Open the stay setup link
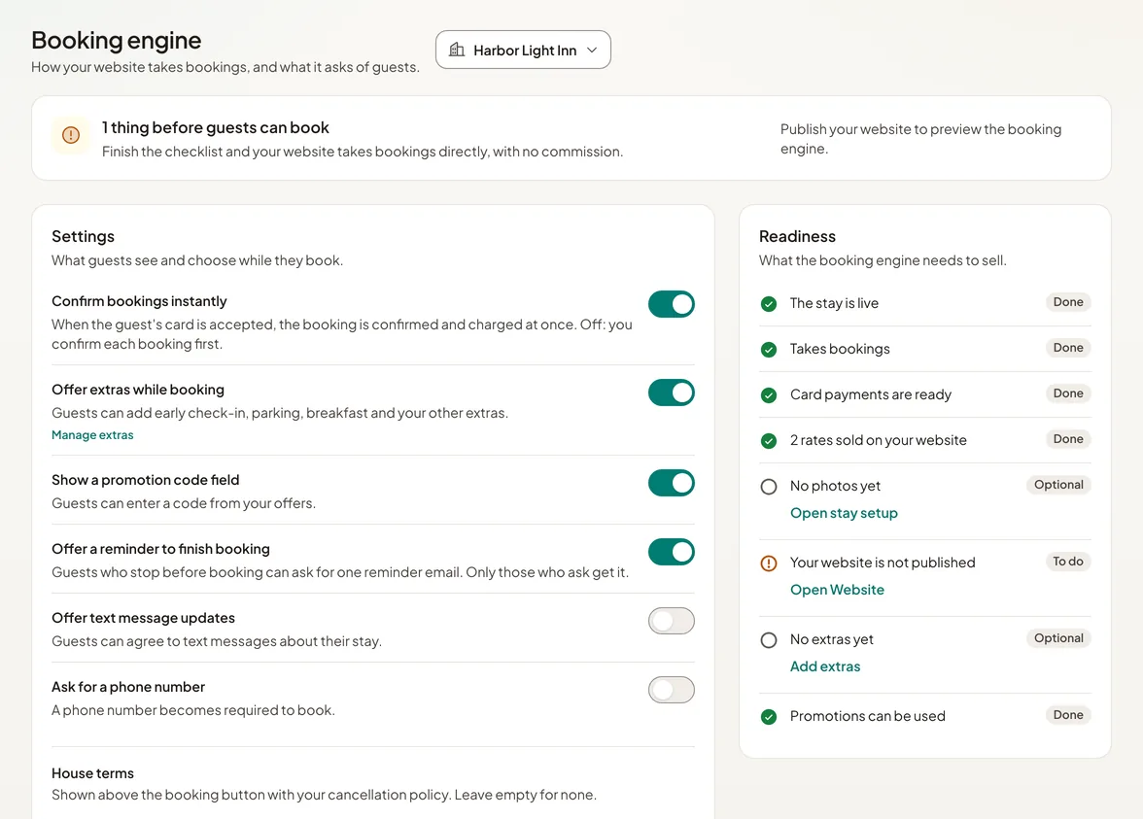The width and height of the screenshot is (1143, 819). pos(844,513)
